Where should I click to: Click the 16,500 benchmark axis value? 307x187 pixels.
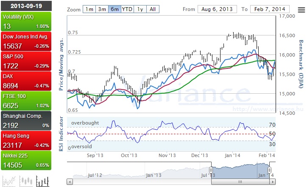coord(287,35)
